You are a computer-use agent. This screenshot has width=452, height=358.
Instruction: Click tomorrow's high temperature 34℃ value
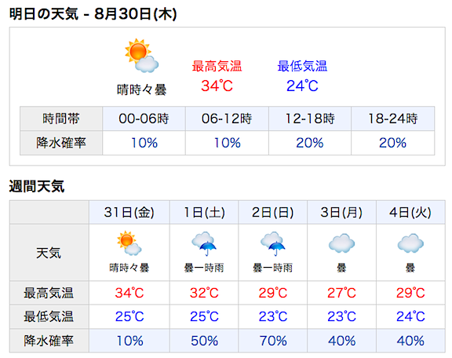click(217, 86)
